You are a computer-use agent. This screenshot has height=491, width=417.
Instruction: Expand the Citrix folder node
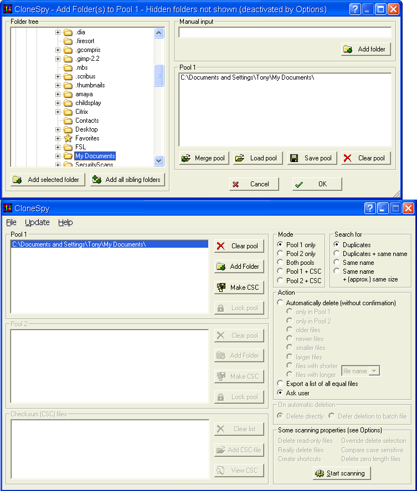[x=58, y=112]
